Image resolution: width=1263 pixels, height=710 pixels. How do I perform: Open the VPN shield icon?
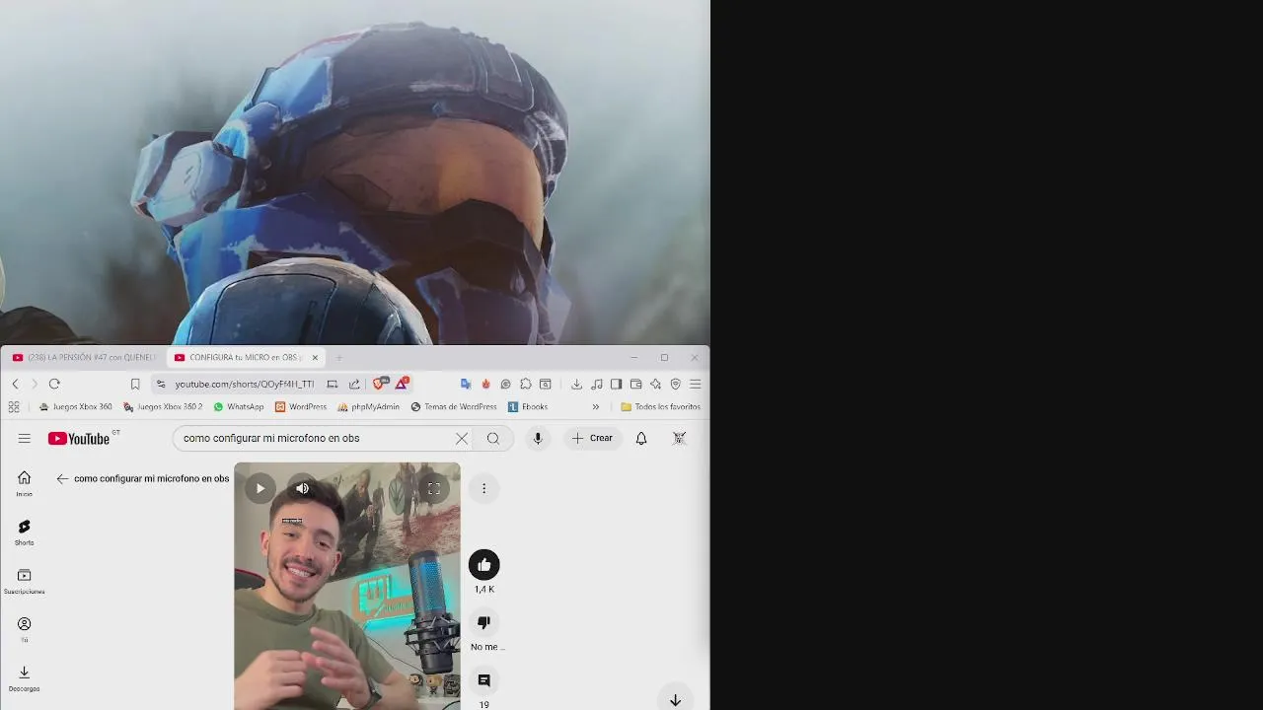tap(676, 384)
